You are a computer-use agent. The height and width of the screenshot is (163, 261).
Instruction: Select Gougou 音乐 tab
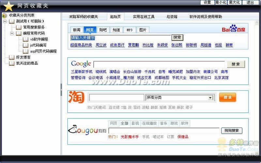[164, 123]
